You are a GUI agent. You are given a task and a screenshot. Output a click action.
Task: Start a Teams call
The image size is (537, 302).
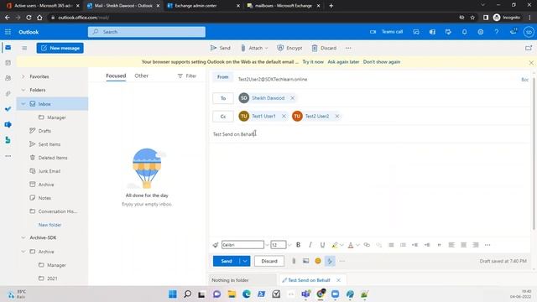(386, 32)
